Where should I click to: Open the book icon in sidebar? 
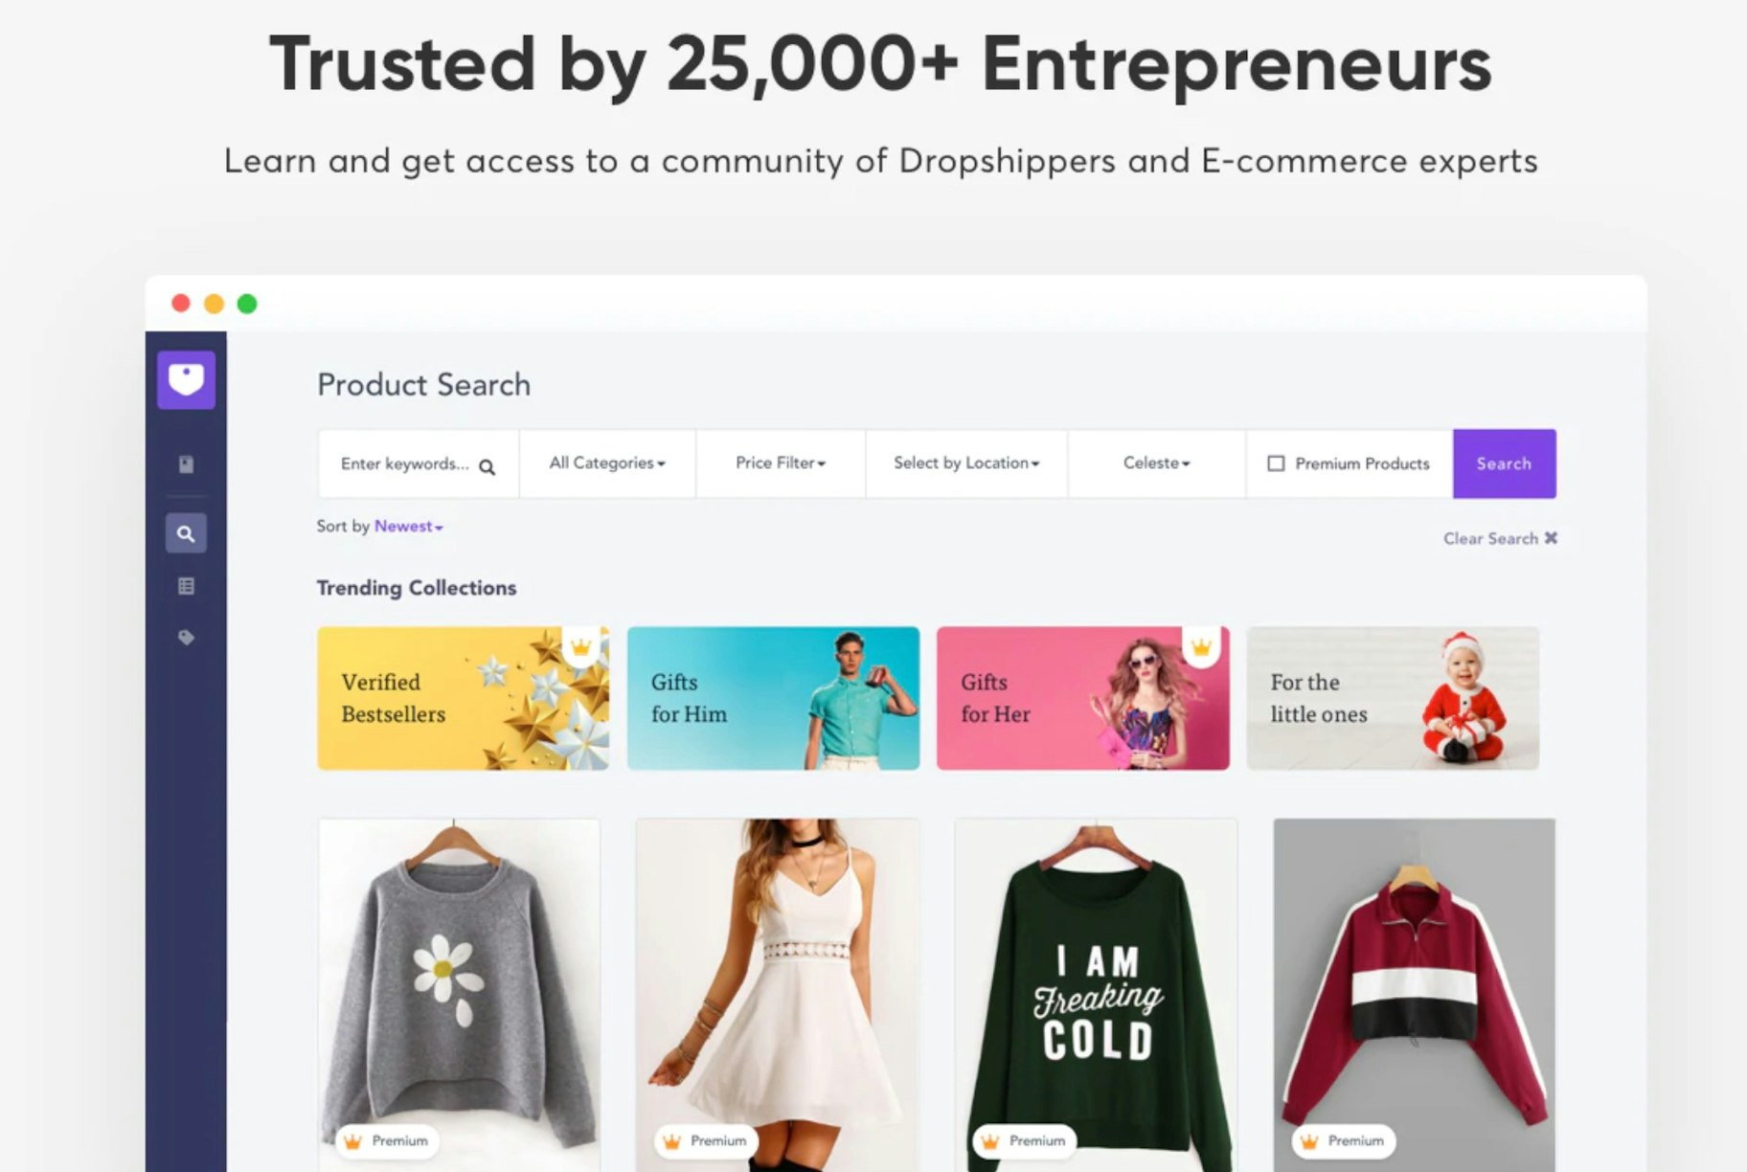click(186, 464)
